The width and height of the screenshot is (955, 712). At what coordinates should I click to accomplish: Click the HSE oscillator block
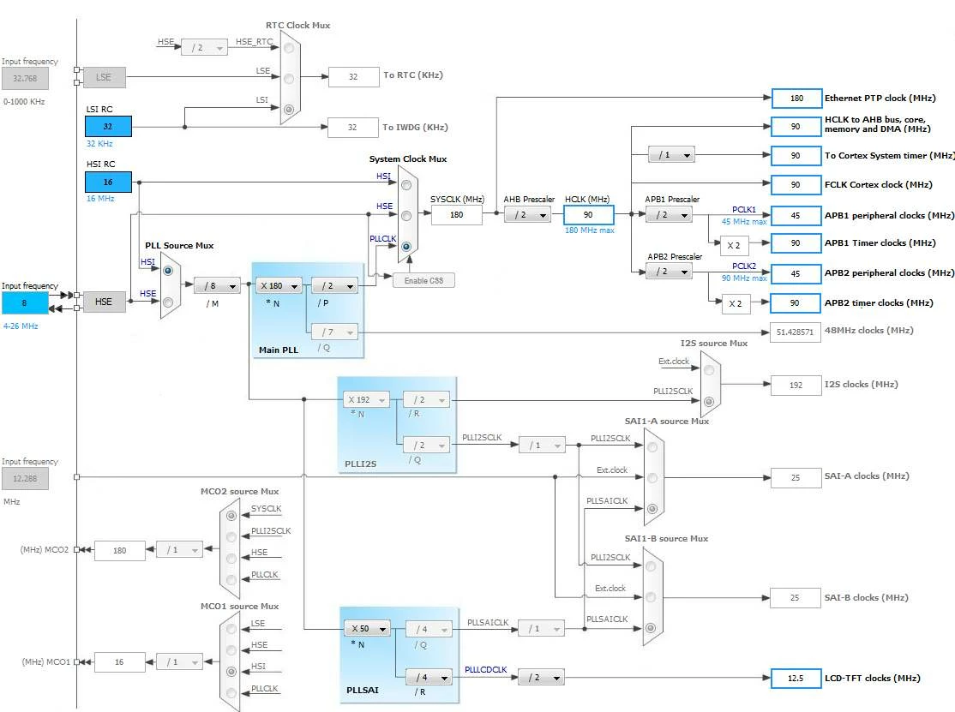coord(104,302)
